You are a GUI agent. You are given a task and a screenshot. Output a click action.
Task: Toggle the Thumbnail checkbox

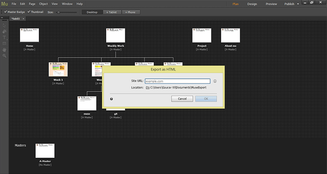pos(29,12)
